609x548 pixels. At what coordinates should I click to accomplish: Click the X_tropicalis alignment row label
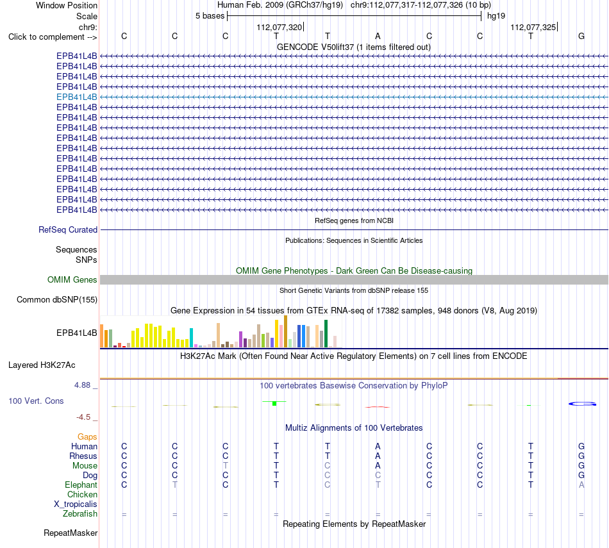(76, 504)
